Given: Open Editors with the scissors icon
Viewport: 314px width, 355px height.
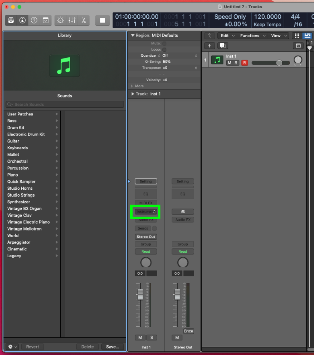Looking at the screenshot, I should [83, 20].
